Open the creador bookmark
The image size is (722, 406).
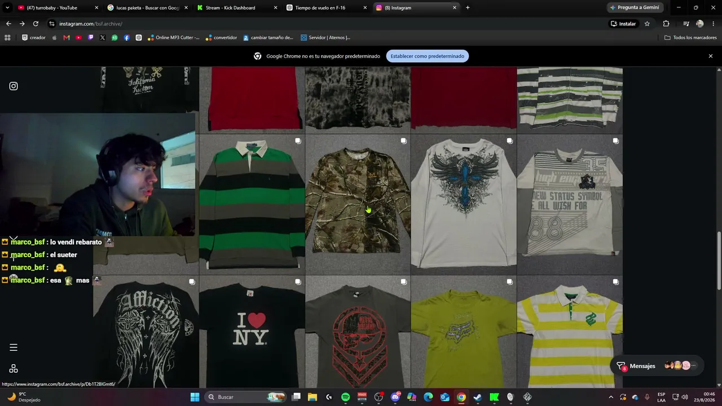(34, 38)
